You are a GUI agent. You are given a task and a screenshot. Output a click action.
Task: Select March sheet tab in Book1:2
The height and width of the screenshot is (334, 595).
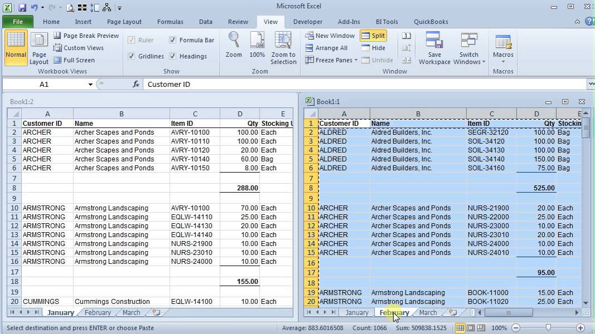click(131, 312)
